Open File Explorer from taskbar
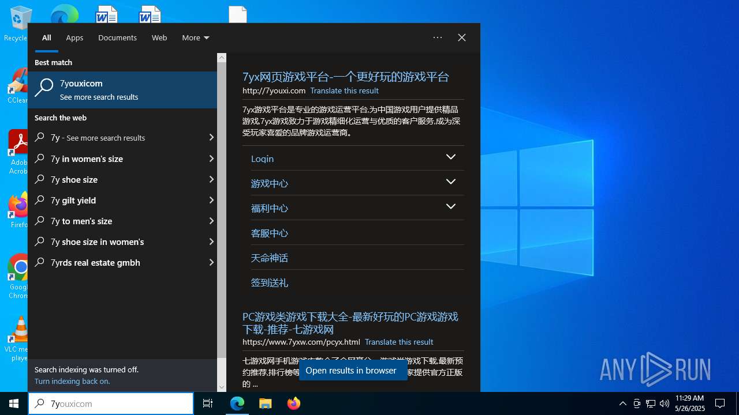The image size is (739, 415). pyautogui.click(x=266, y=403)
